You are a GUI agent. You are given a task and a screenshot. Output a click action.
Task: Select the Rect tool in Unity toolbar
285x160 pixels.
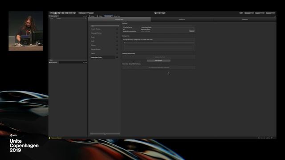click(x=67, y=13)
